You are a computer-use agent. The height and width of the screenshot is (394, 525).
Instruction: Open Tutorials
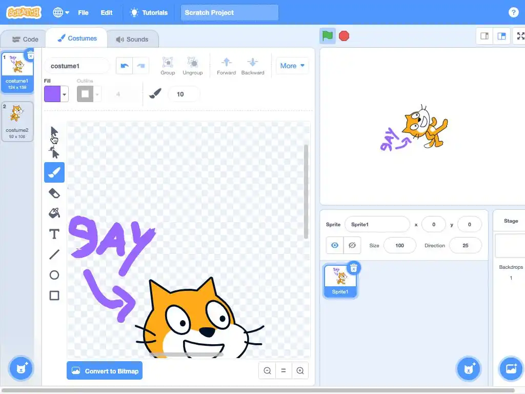[149, 12]
